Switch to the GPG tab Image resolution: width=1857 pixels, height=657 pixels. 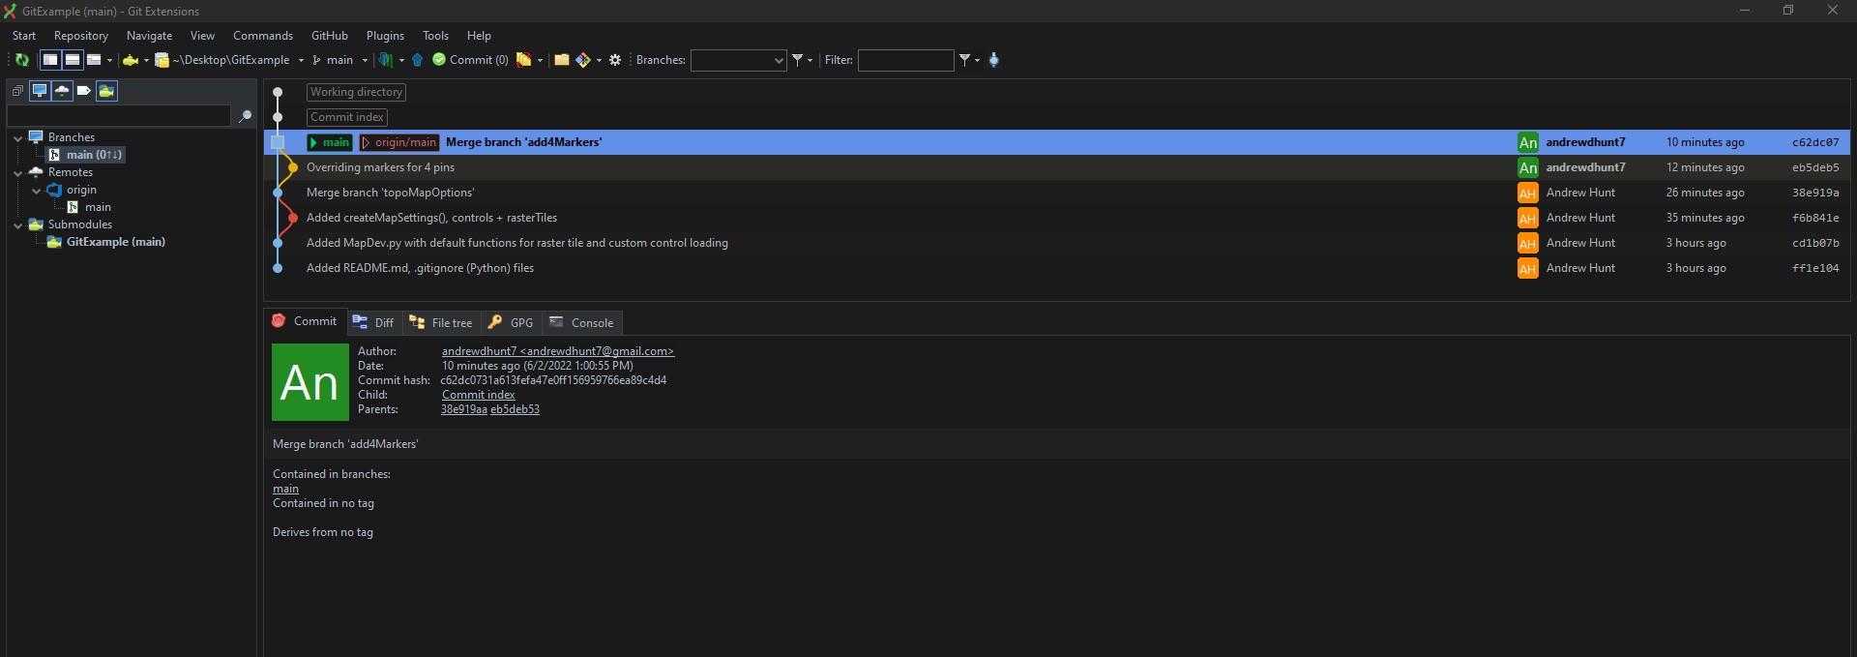(x=510, y=323)
